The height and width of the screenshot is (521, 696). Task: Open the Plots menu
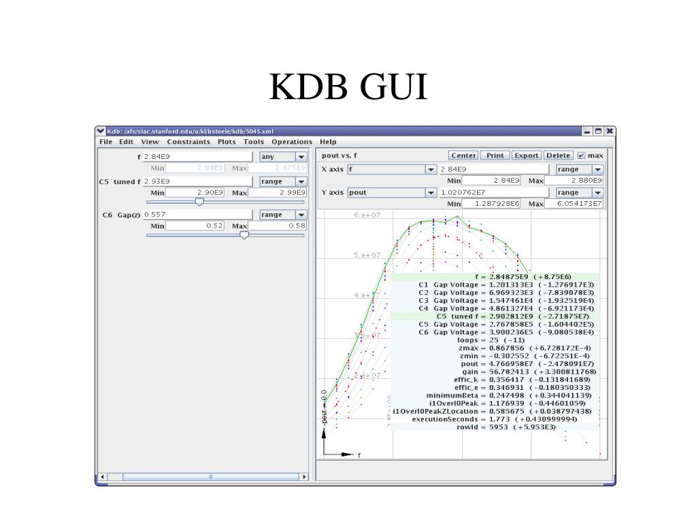(x=227, y=142)
